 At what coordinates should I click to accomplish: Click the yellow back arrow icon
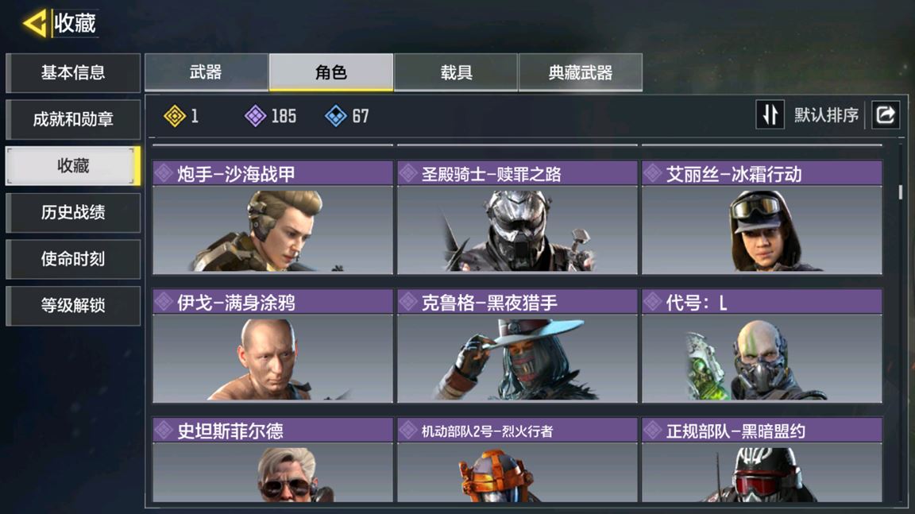click(x=34, y=24)
